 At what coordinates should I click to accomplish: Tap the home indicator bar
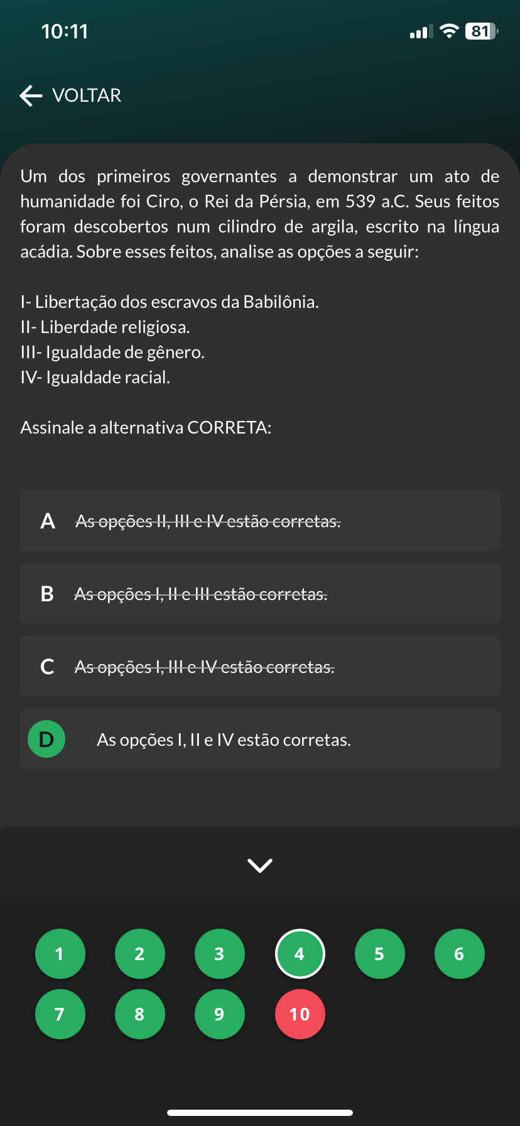click(260, 1113)
